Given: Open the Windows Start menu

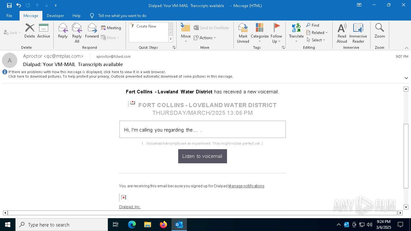Looking at the screenshot, I should point(8,225).
